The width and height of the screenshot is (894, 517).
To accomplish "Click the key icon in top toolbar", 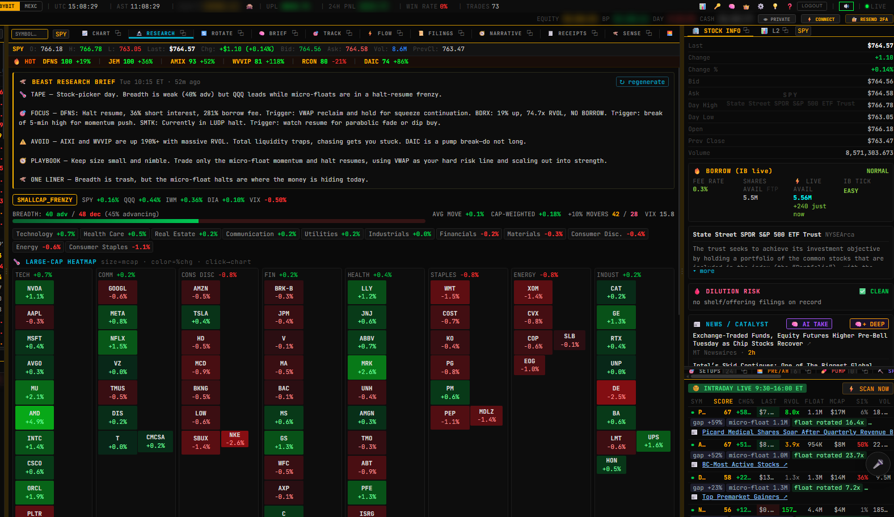I will click(717, 6).
